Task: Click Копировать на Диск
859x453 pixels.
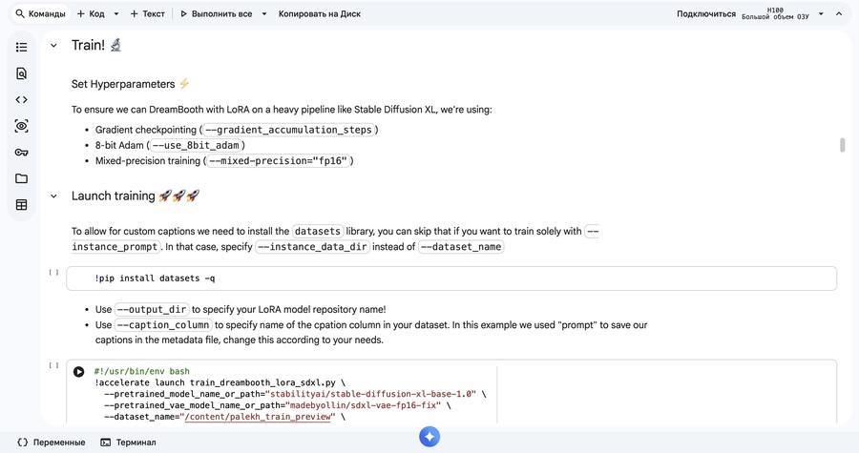Action: (x=320, y=13)
